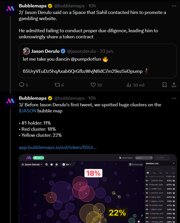Close the Wallets List panel
The width and height of the screenshot is (180, 223).
click(174, 164)
